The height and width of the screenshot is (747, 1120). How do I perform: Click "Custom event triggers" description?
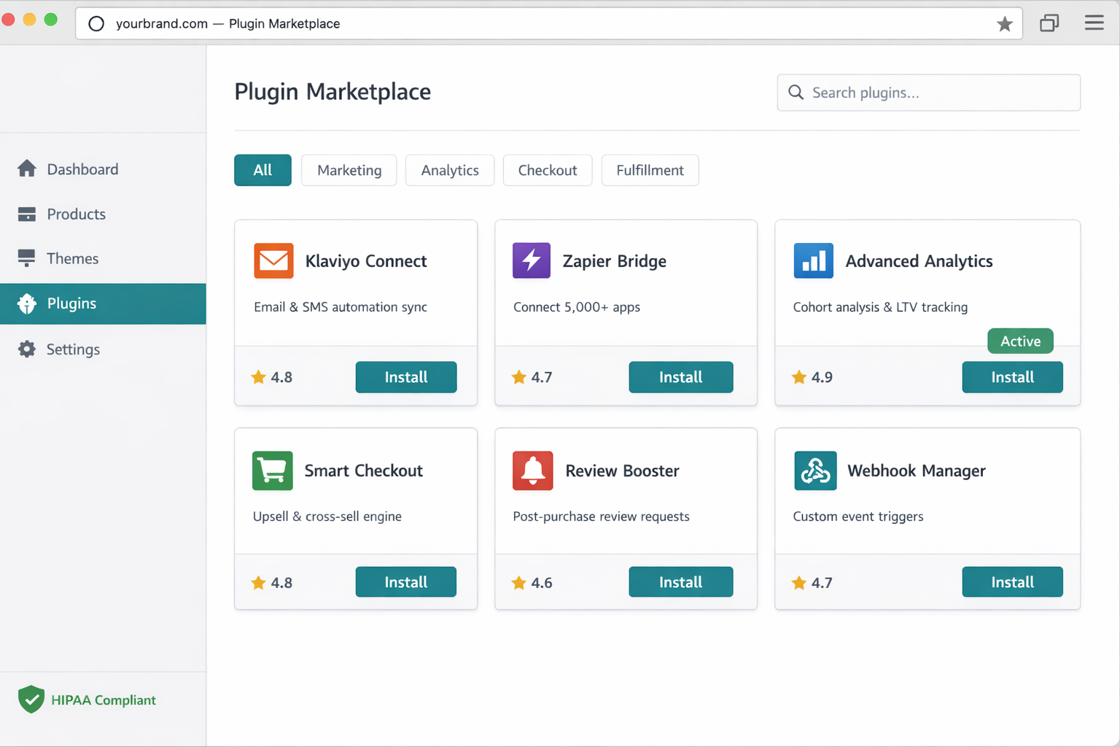pyautogui.click(x=858, y=516)
